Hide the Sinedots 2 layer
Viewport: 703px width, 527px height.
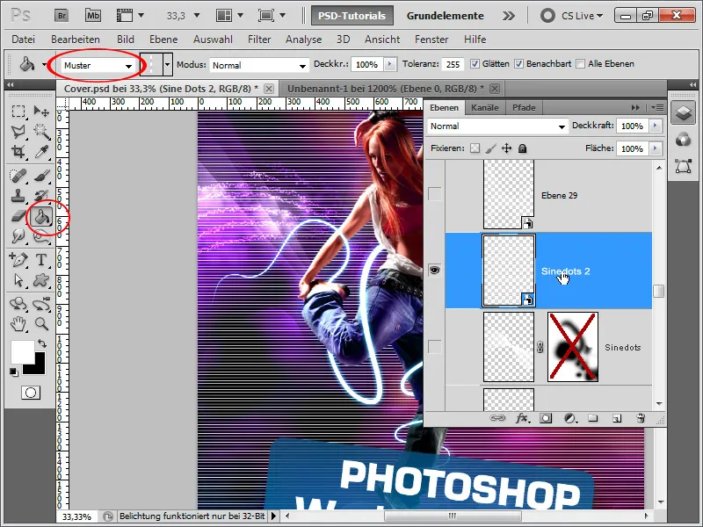pyautogui.click(x=434, y=271)
